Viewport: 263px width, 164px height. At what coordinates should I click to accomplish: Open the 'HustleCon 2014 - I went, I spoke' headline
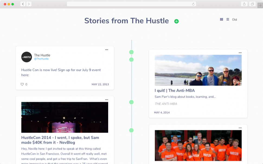coord(60,140)
